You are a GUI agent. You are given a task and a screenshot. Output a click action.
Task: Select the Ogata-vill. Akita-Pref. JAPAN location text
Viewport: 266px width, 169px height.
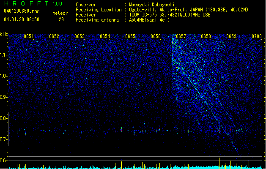[x=189, y=10]
